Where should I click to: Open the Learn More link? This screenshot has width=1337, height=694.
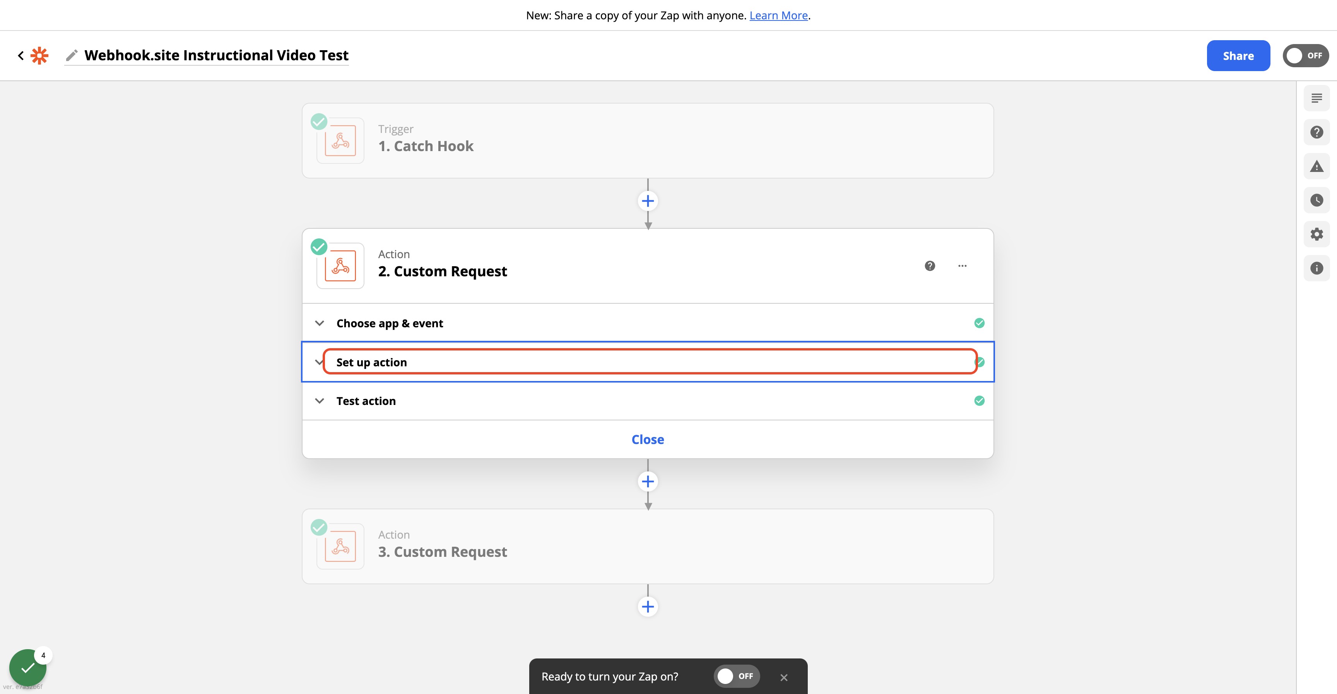pyautogui.click(x=778, y=15)
